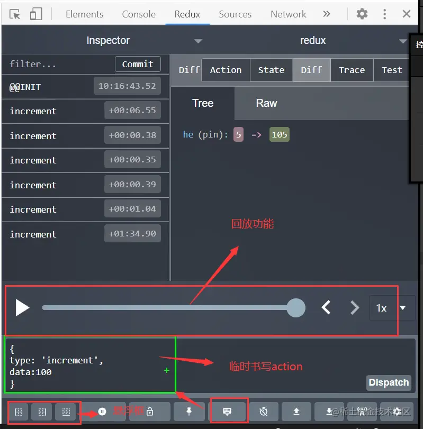Select increment action at +00:01.04

pyautogui.click(x=85, y=209)
